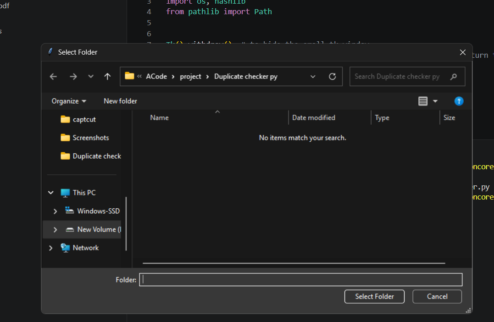Click the captcut folder icon
The image size is (494, 322).
coord(65,119)
